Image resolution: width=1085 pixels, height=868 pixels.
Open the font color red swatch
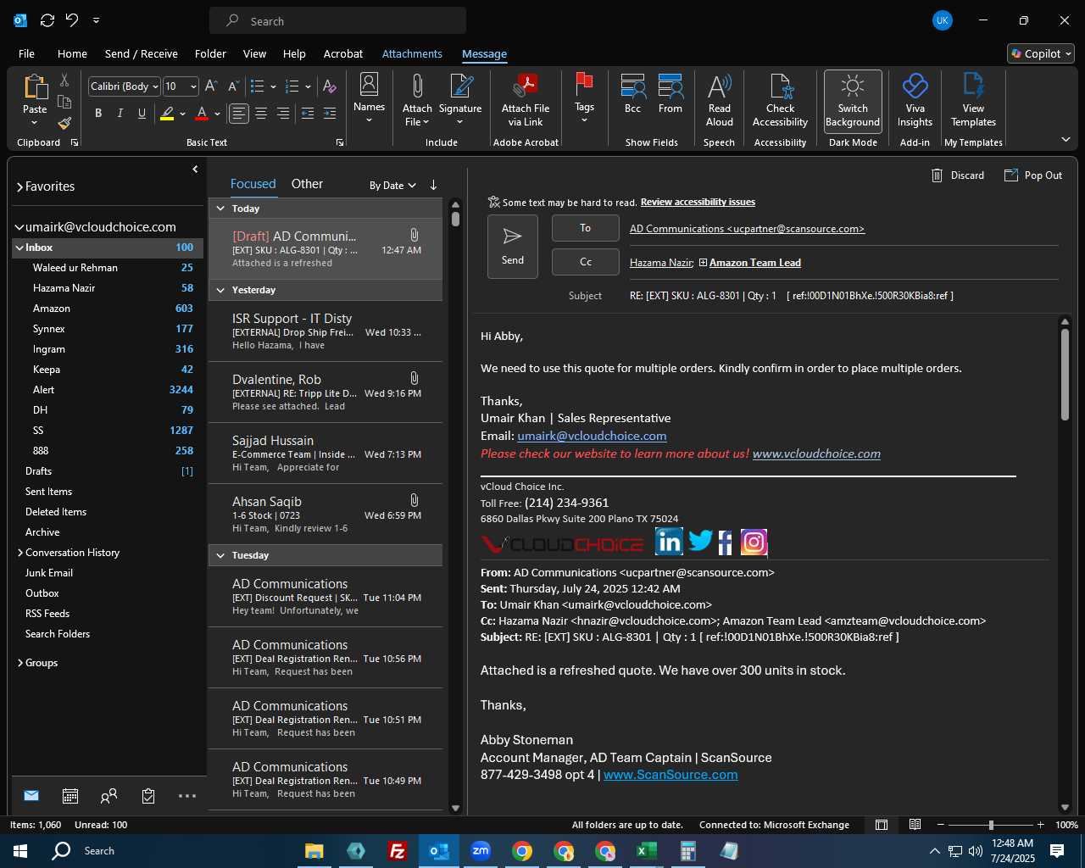(202, 114)
